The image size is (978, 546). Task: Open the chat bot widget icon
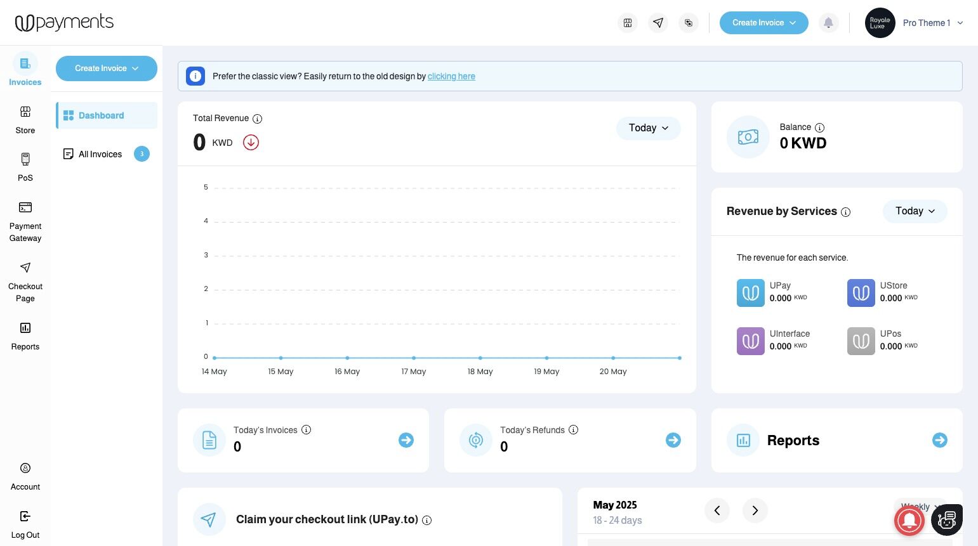(x=946, y=520)
